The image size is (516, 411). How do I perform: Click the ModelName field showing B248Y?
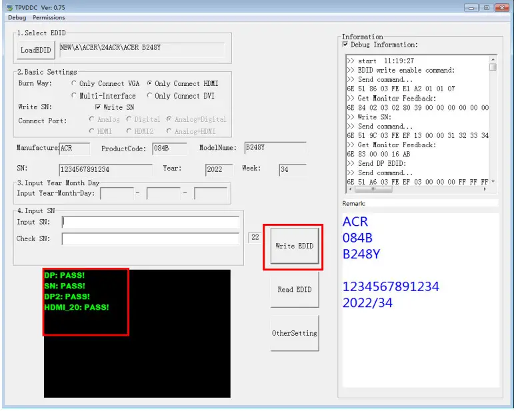pos(275,148)
